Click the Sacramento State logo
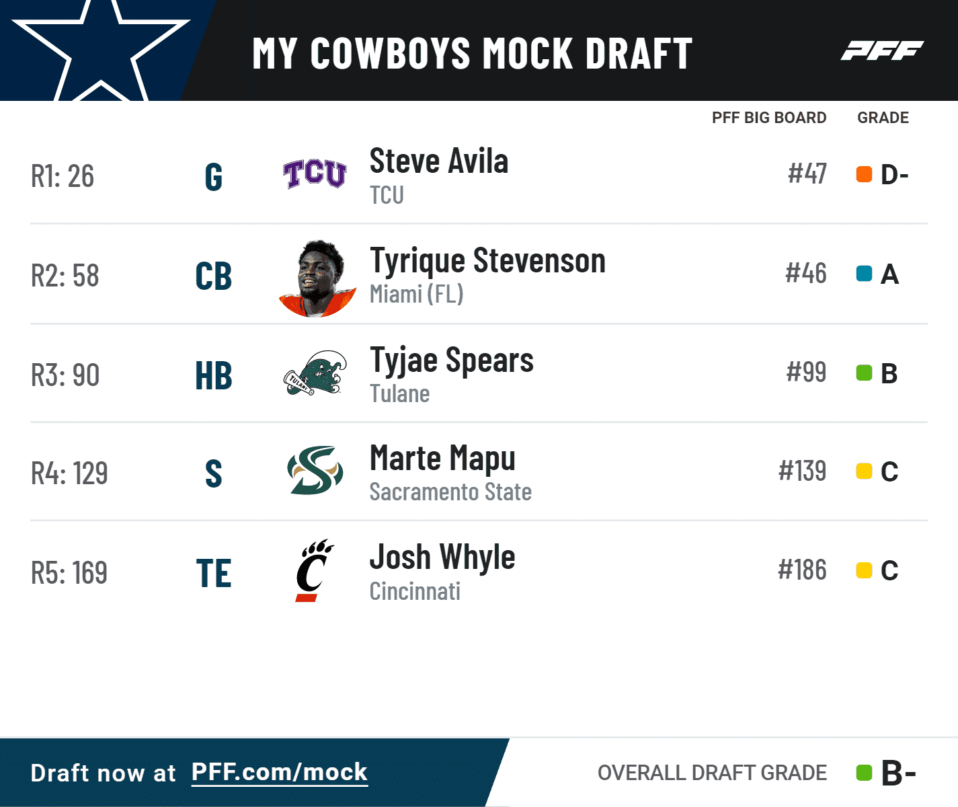This screenshot has width=958, height=807. tap(315, 471)
